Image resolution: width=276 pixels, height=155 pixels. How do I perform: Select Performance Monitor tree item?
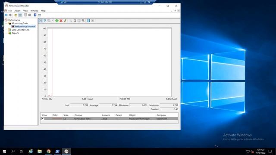(x=25, y=27)
